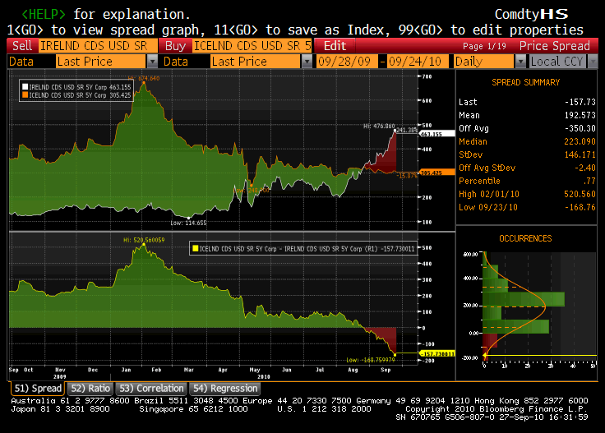Click the Buy side Data label
The height and width of the screenshot is (433, 605).
176,62
